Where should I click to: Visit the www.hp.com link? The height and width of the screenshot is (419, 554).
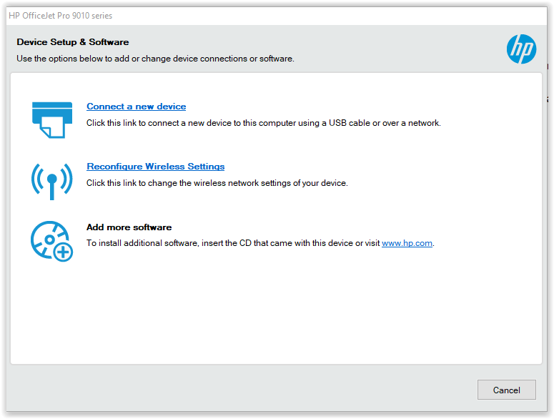pyautogui.click(x=407, y=243)
